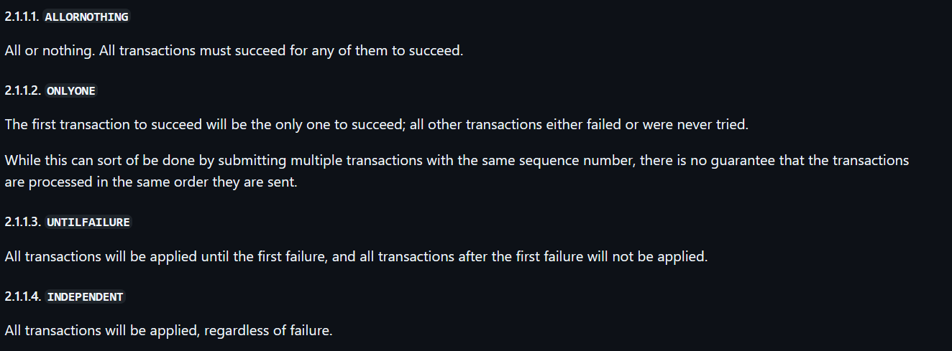Click the ONLYONE code label
952x351 pixels.
71,91
